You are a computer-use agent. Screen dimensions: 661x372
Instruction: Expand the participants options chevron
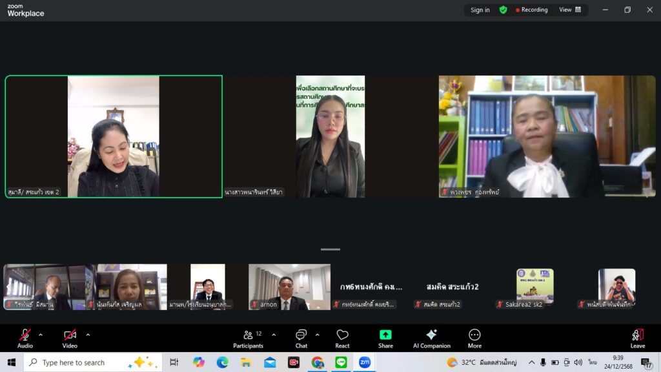point(274,335)
